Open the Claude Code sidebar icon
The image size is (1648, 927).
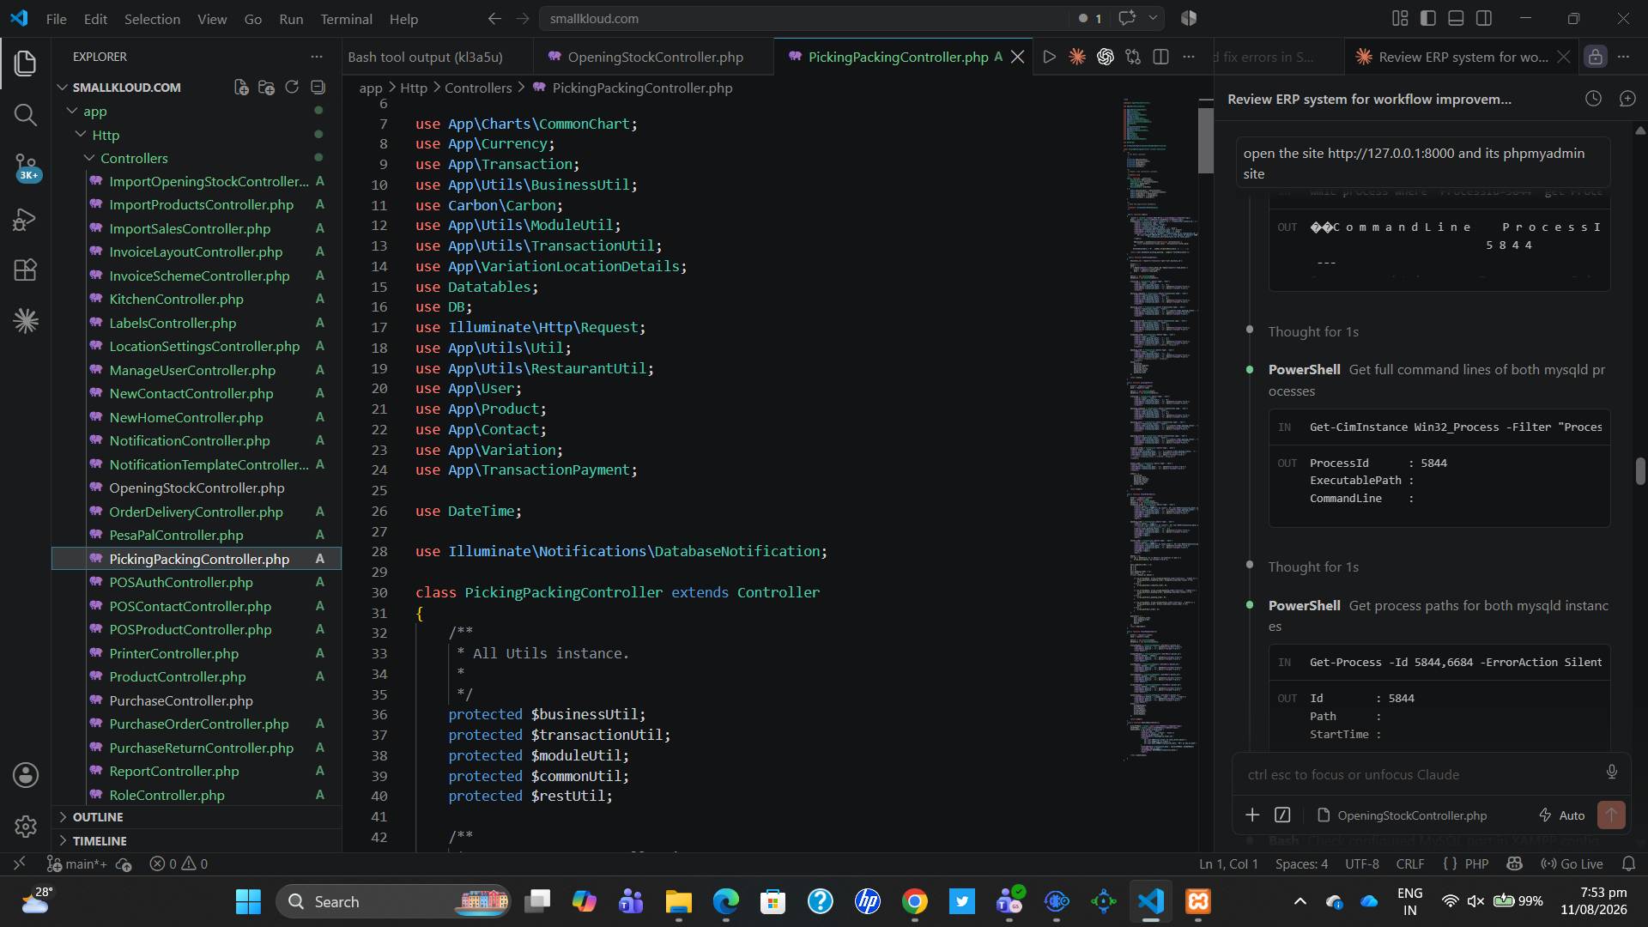pos(26,321)
